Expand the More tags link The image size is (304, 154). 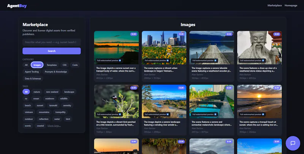pyautogui.click(x=54, y=126)
